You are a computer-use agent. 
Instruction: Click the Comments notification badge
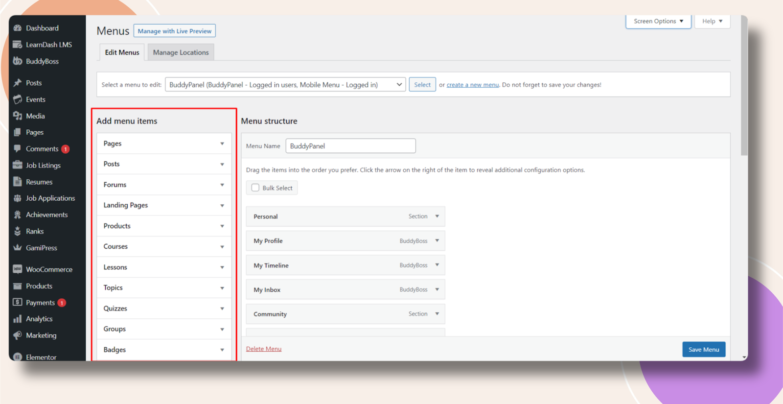point(66,149)
